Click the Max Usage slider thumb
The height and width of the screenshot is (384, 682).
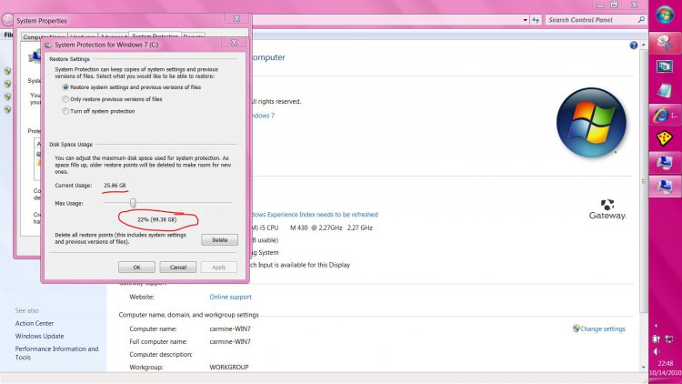tap(133, 202)
